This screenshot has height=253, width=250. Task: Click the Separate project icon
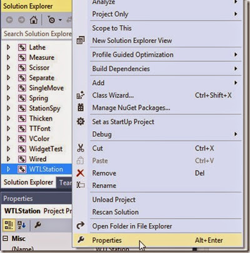[22, 78]
